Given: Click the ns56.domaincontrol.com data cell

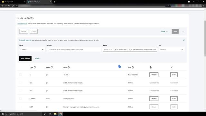Looking at the screenshot, I should (x=73, y=91).
